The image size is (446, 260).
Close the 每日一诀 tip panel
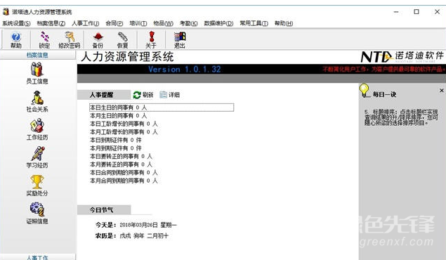[x=442, y=91]
